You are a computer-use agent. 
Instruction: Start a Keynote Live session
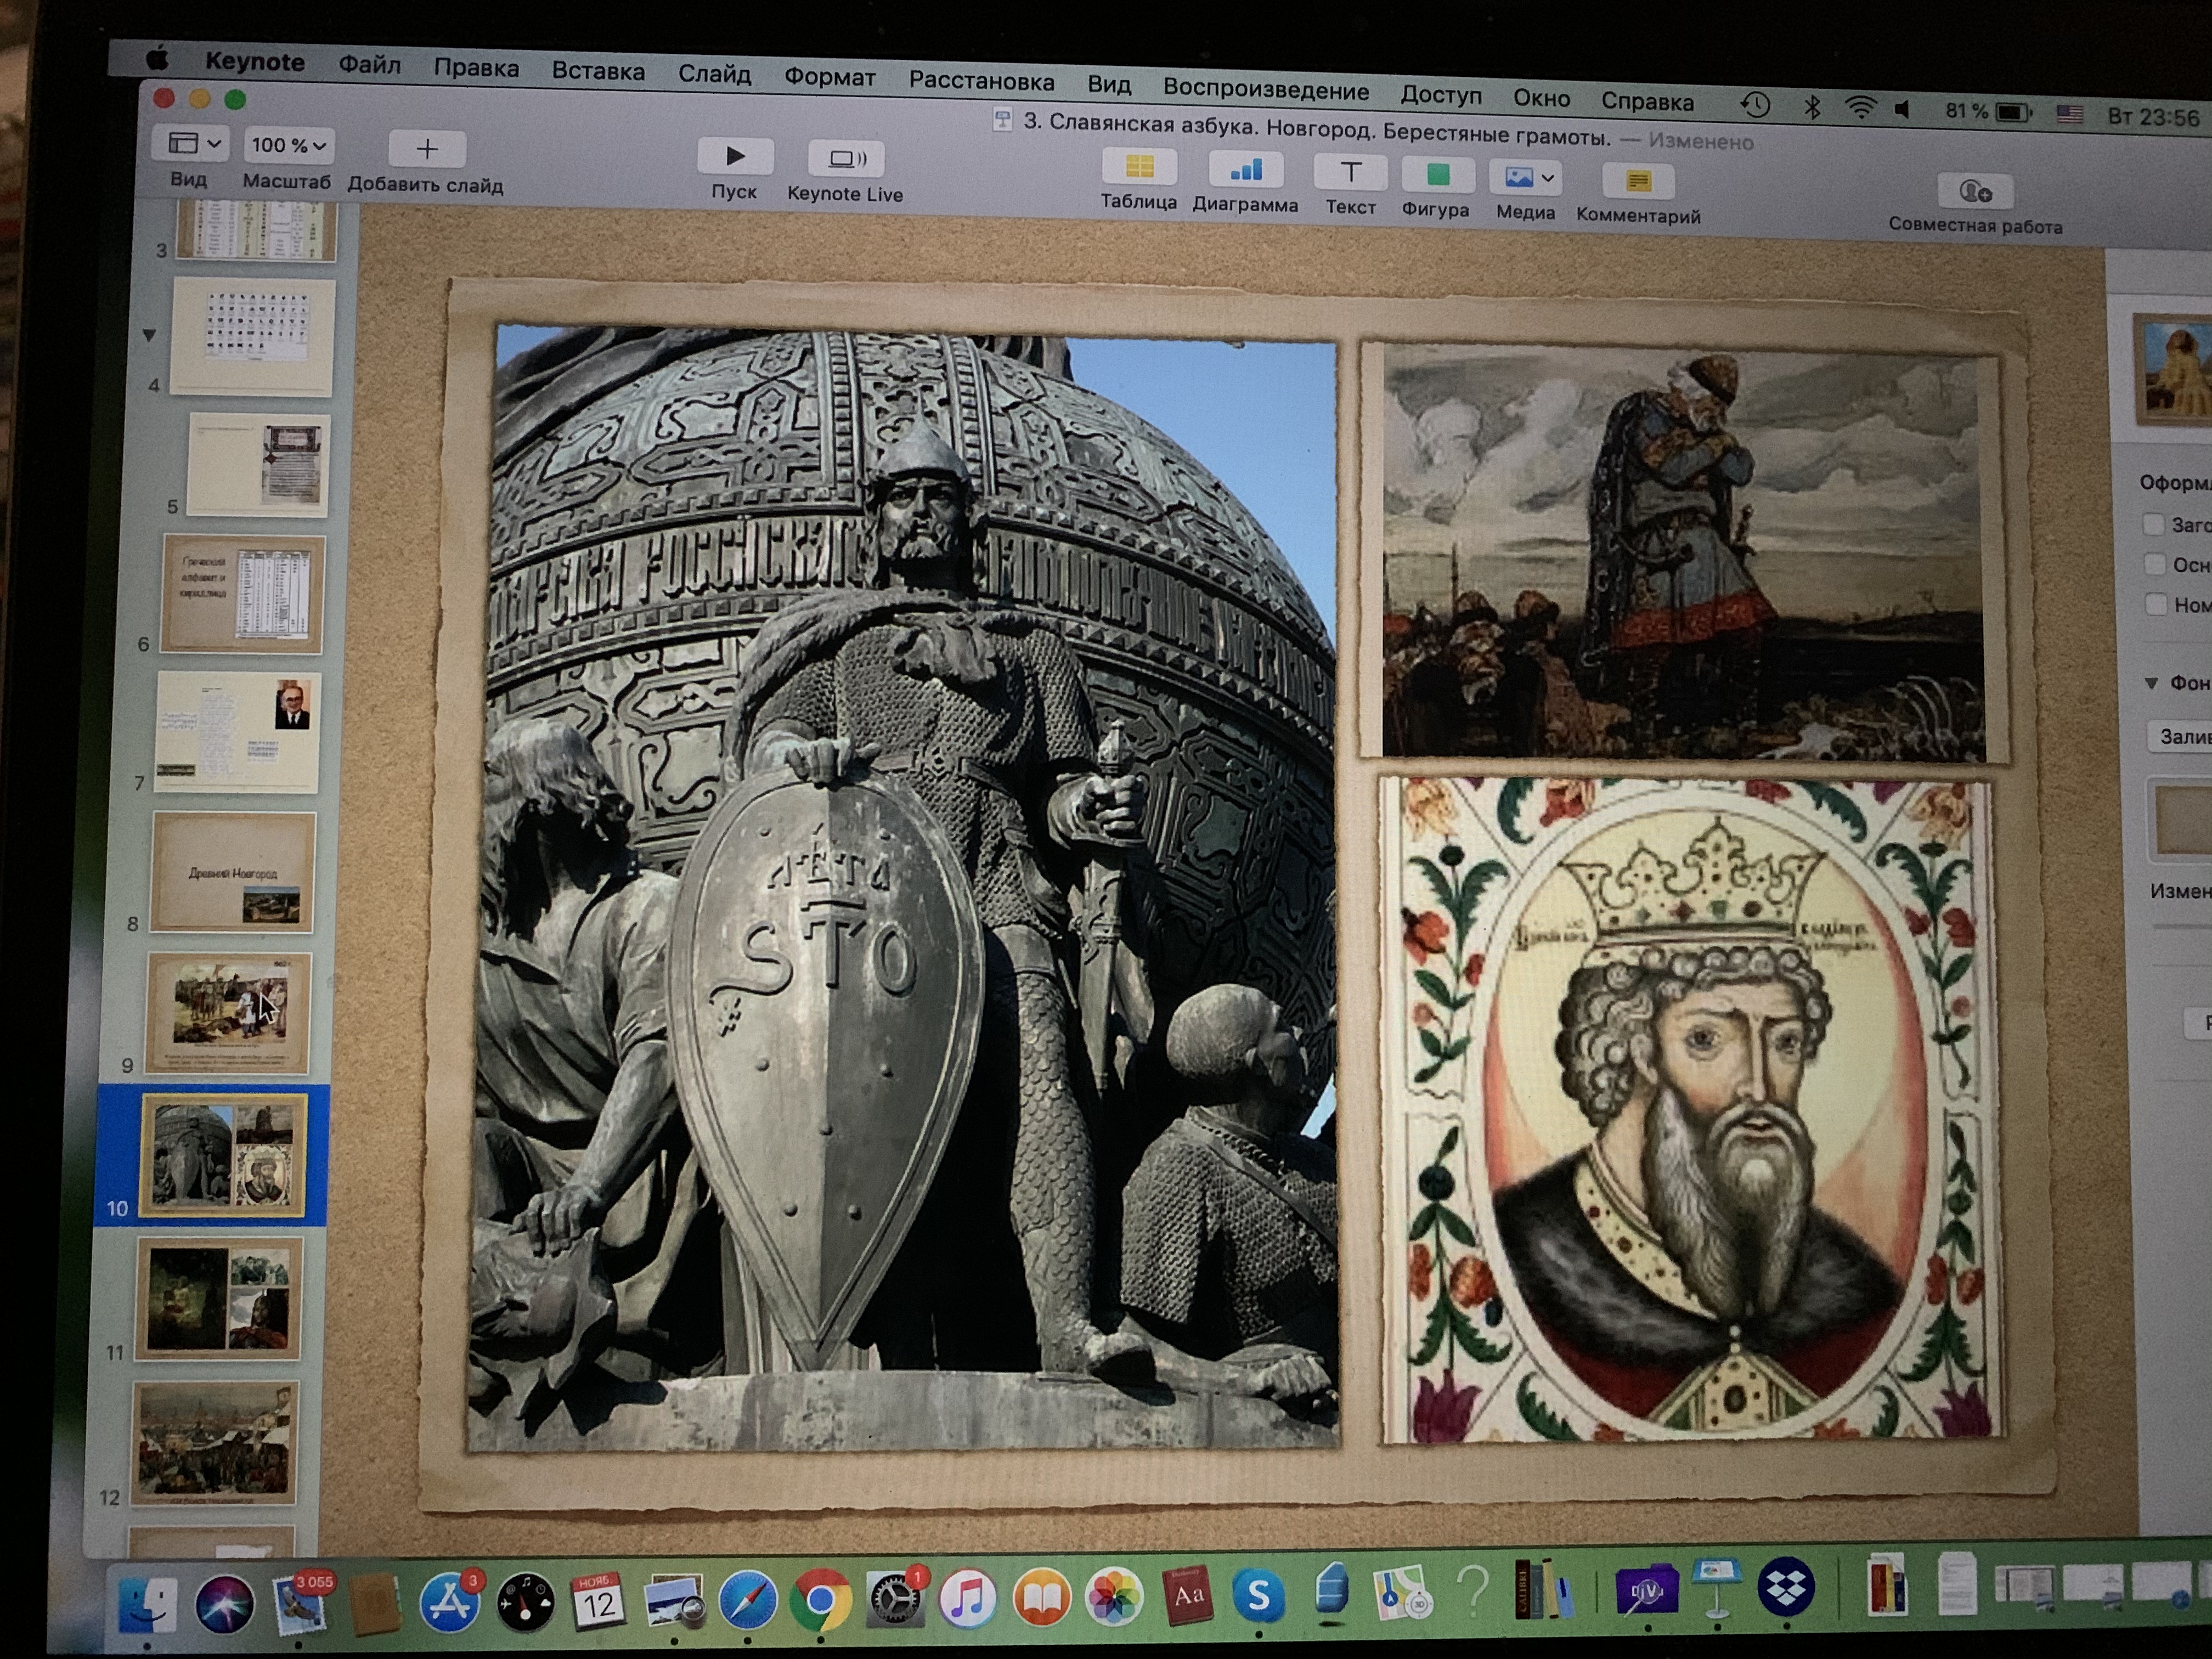pos(845,159)
